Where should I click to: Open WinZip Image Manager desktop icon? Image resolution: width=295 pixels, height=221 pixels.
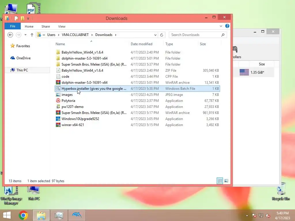[x=11, y=196]
